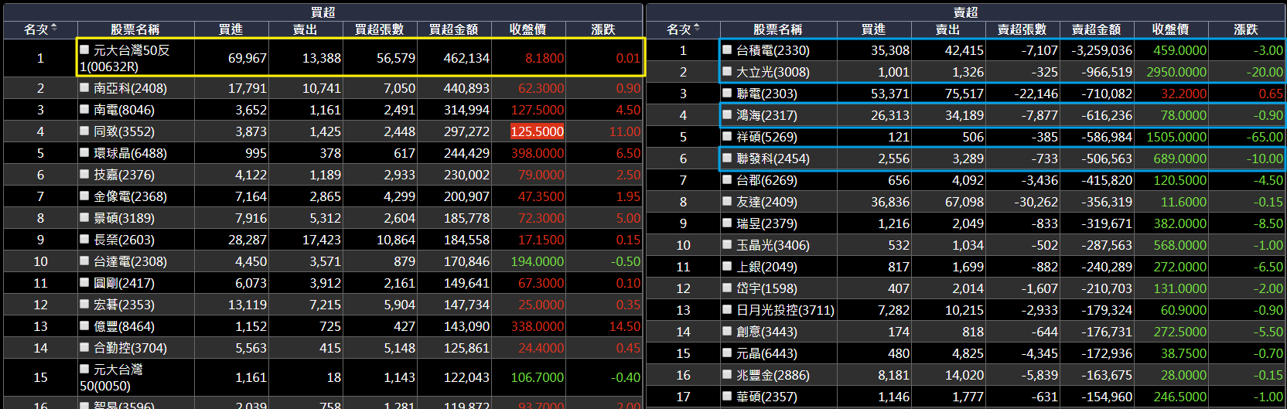Click 賣出 header in 買超 table
Screen dimensions: 1287x409
coord(305,29)
